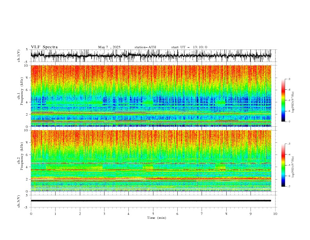Click the log(PSD) label beside the ch.1 color bar

pos(293,102)
